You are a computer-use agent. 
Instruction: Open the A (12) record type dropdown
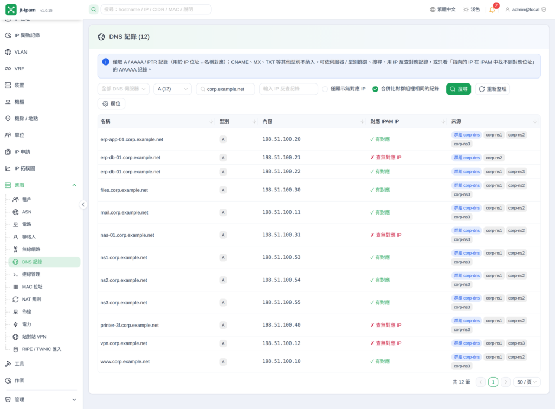173,89
